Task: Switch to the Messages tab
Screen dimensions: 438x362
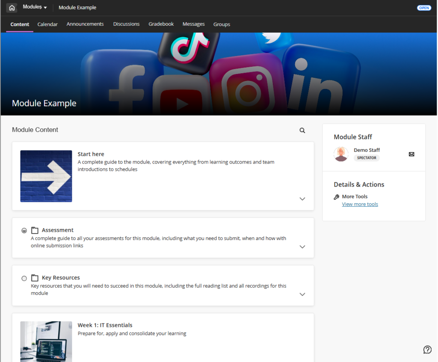Action: click(194, 24)
